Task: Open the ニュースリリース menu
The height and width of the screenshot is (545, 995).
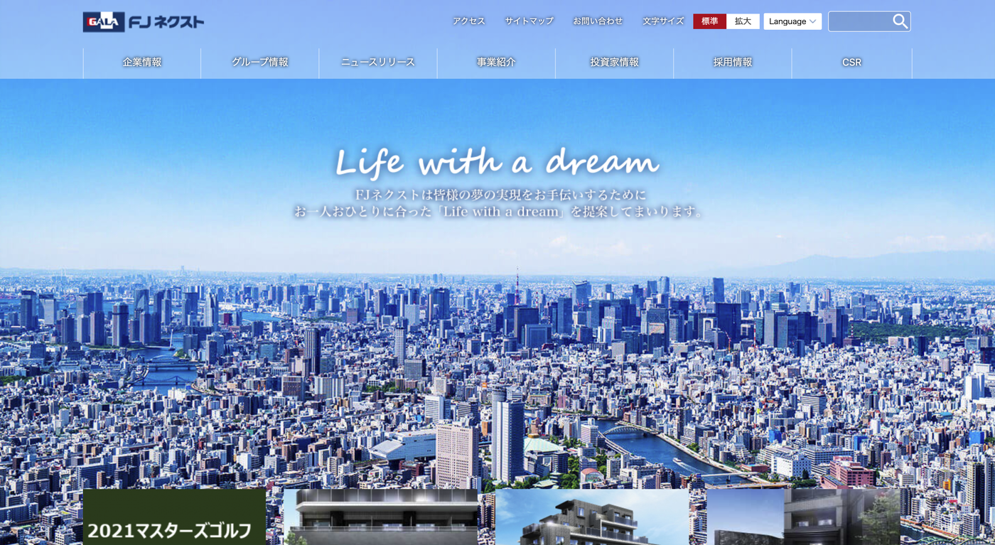Action: pyautogui.click(x=378, y=63)
